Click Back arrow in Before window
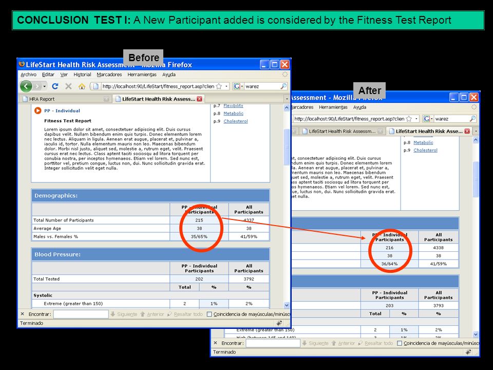The image size is (493, 370). pyautogui.click(x=26, y=86)
